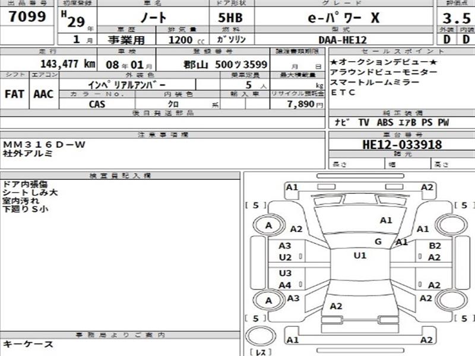Image resolution: width=475 pixels, height=356 pixels.
Task: Click the AAC air conditioner value
Action: click(43, 94)
